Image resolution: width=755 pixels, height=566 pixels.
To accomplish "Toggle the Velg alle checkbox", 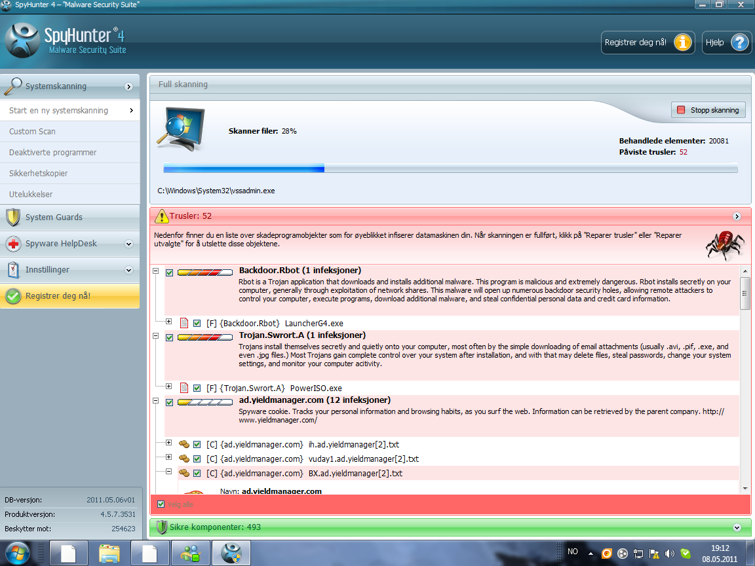I will (x=161, y=504).
